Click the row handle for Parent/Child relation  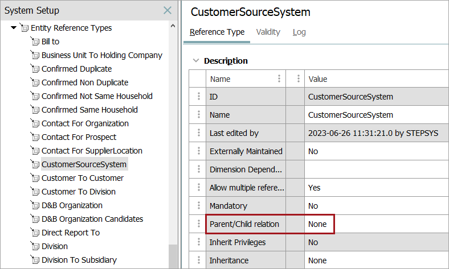pyautogui.click(x=199, y=224)
